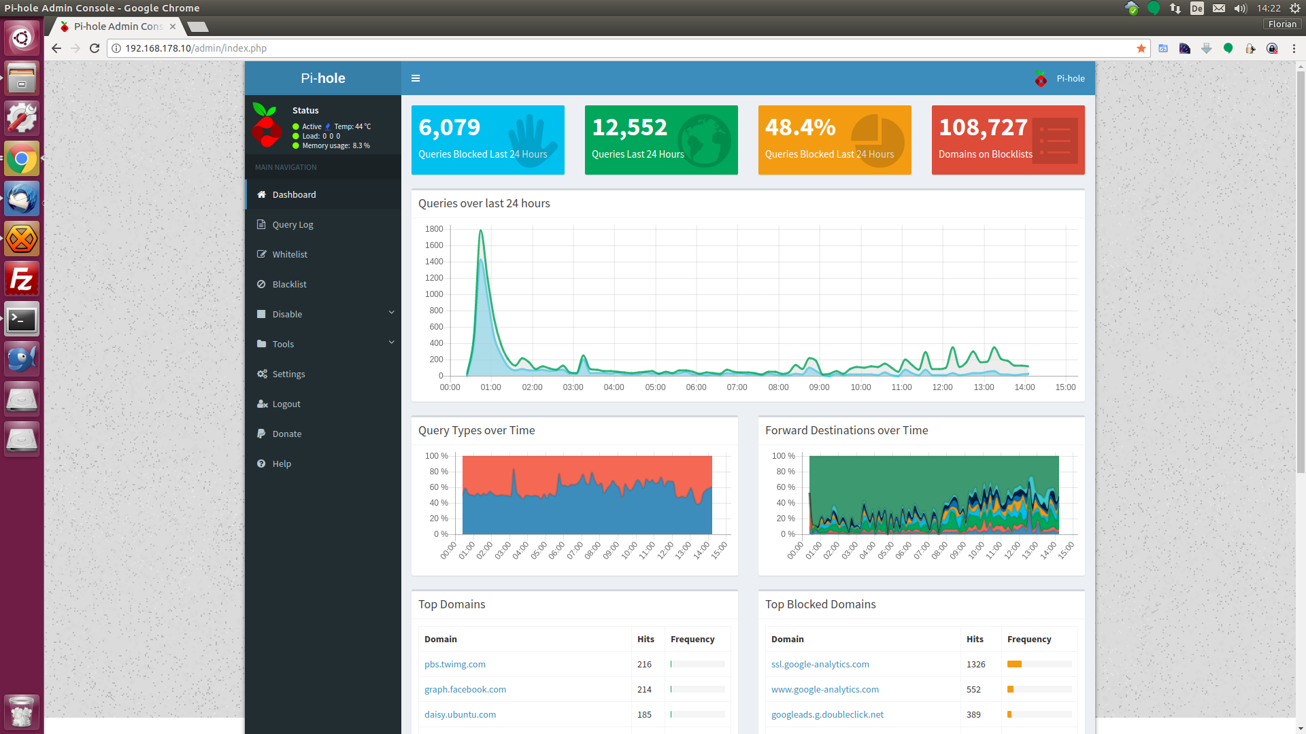Viewport: 1306px width, 734px height.
Task: Go to the Blacklist page
Action: coord(323,284)
